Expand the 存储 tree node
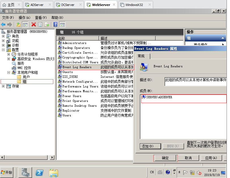Viewport: 230px width, 178px height. point(3,86)
